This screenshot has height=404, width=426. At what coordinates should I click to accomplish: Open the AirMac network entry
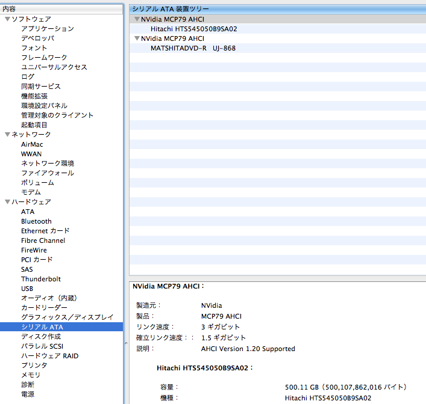click(x=32, y=144)
